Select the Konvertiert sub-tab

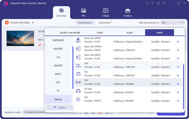(x=105, y=23)
